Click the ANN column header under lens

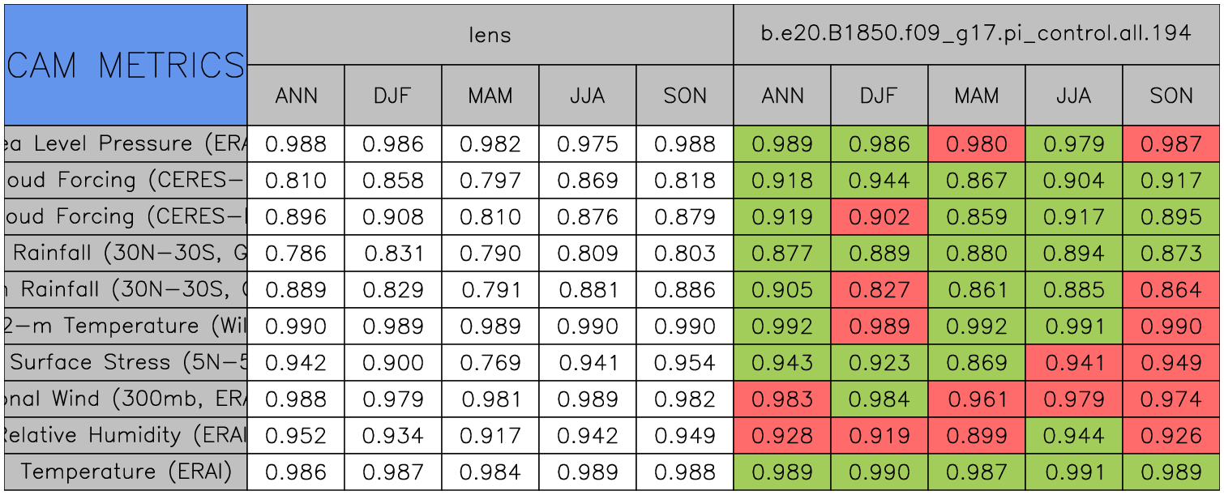click(296, 96)
